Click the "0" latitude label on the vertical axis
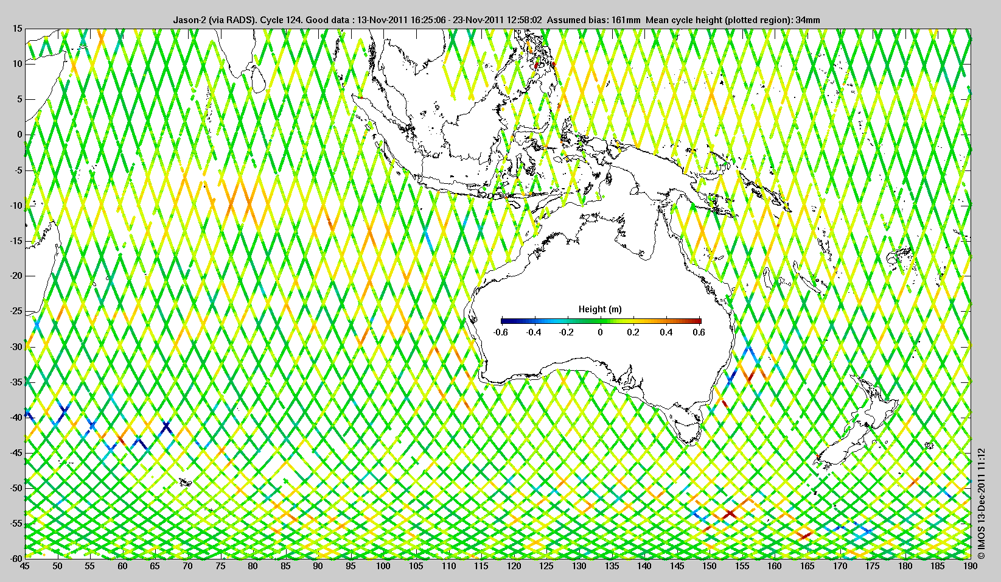Viewport: 1001px width, 582px height. pos(19,135)
